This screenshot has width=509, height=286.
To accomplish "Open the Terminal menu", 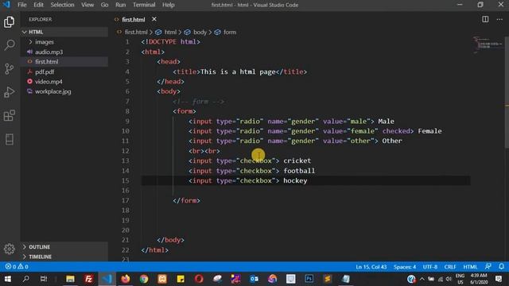I will [144, 5].
